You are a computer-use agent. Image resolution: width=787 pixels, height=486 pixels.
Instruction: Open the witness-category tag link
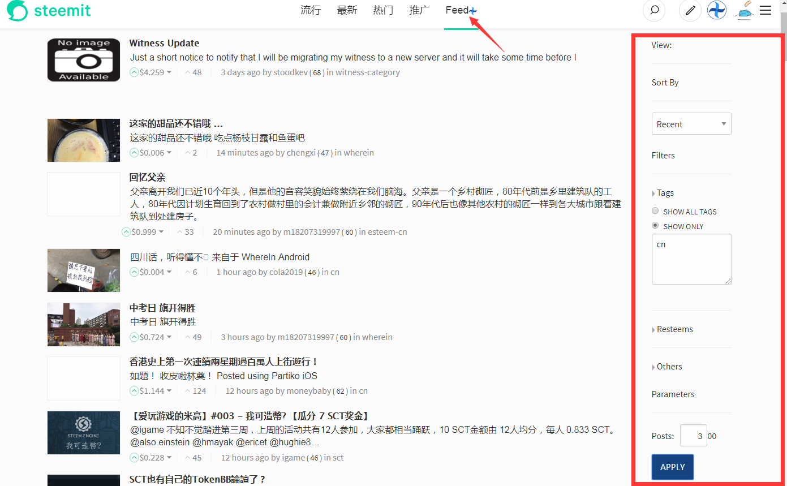click(368, 72)
